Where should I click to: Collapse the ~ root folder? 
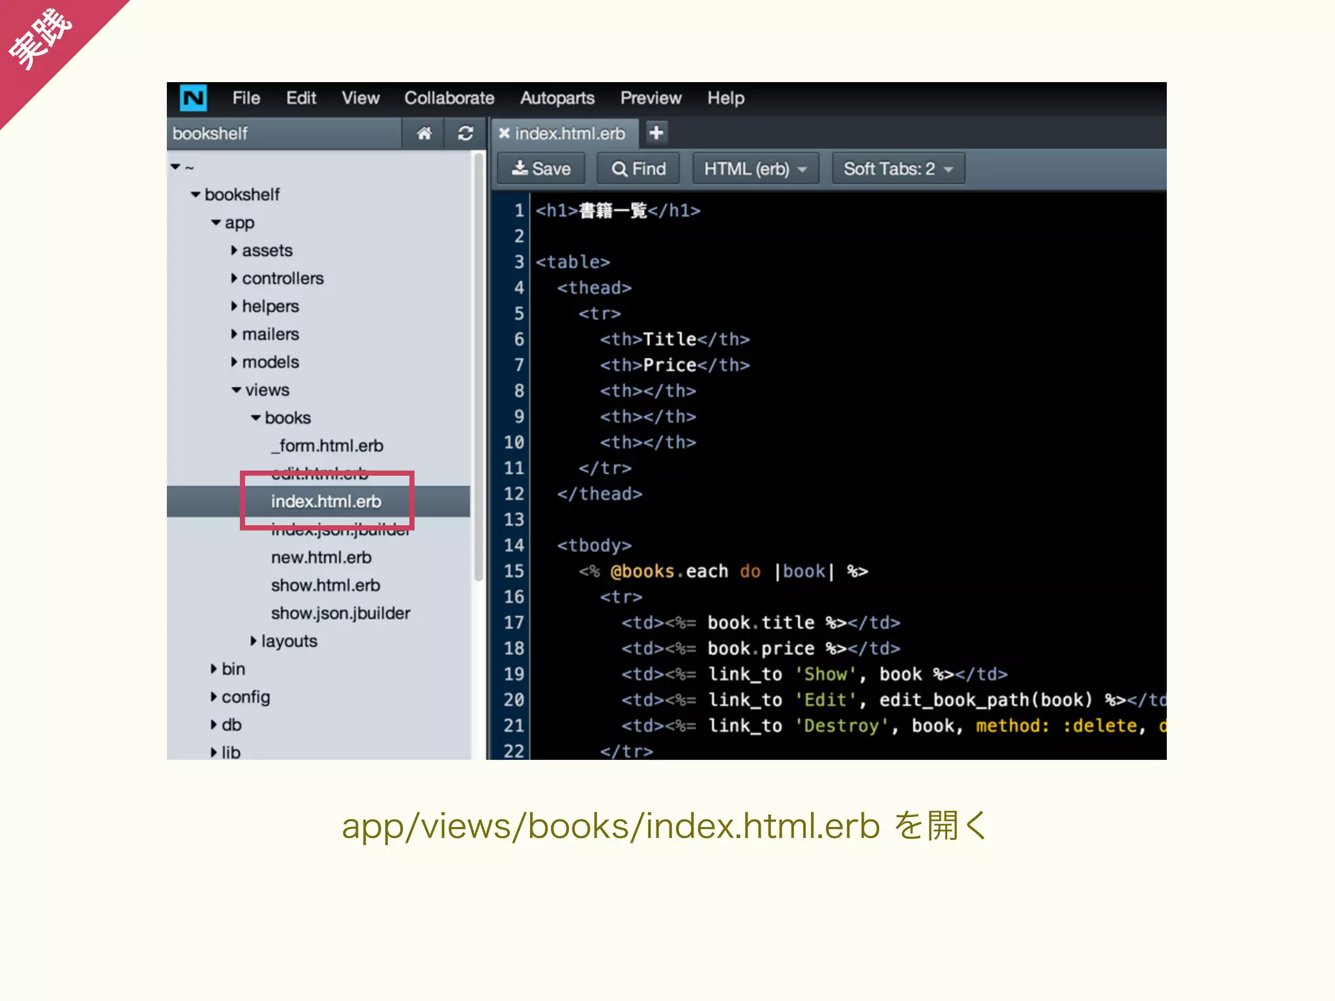click(x=175, y=167)
